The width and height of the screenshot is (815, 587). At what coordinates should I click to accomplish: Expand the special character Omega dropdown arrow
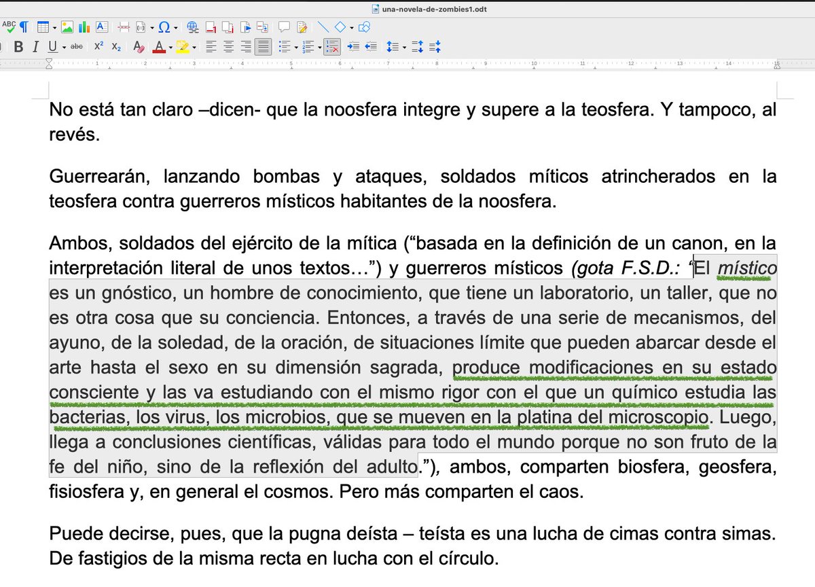click(176, 27)
